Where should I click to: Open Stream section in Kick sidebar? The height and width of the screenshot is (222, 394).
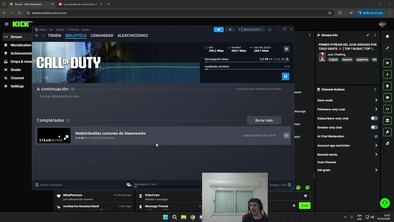(x=16, y=37)
